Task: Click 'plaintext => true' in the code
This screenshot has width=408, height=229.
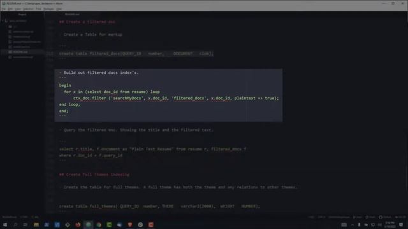Action: 254,98
